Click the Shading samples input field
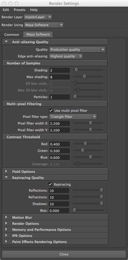Viewport: 128px width, 260px height. coord(60,70)
